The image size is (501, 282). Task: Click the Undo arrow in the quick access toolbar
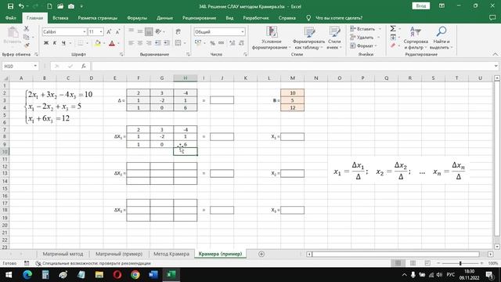(x=21, y=6)
